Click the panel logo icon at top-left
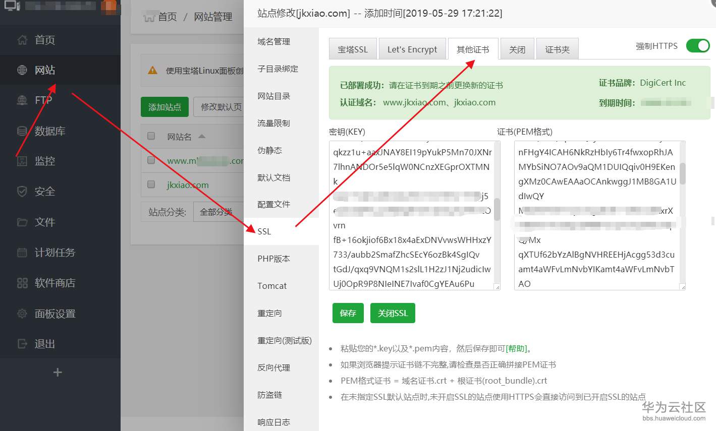This screenshot has height=431, width=716. point(12,6)
